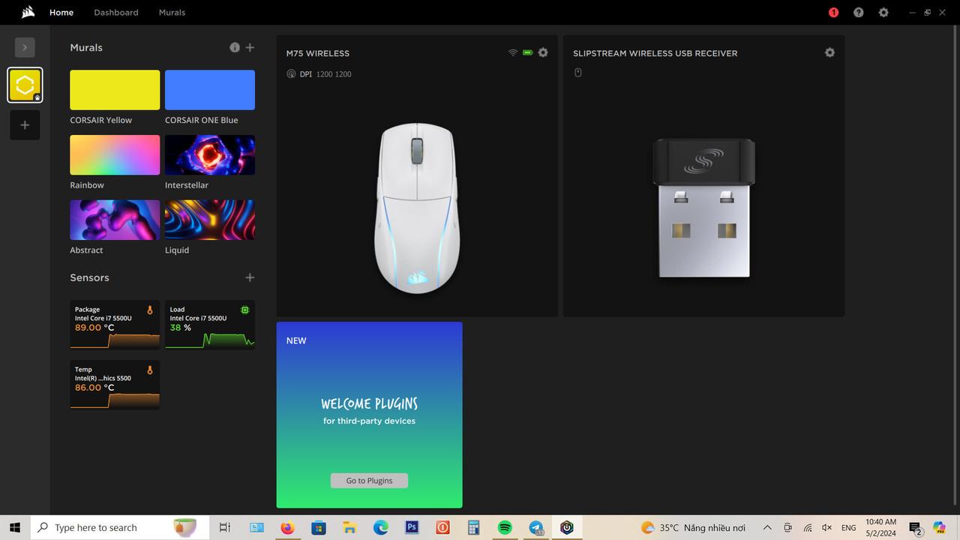Open Spotify from the taskbar
Viewport: 960px width, 540px height.
[505, 527]
